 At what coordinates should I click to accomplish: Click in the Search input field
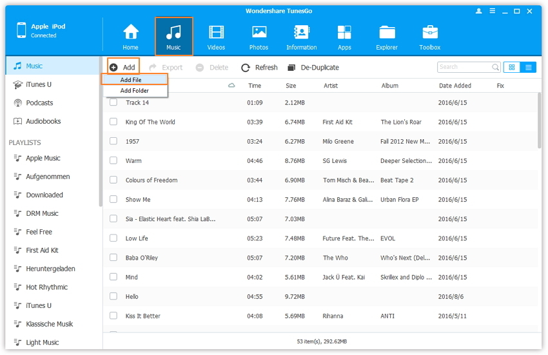(464, 67)
